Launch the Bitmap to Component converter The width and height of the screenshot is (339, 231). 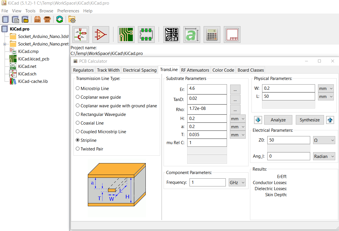pyautogui.click(x=192, y=35)
